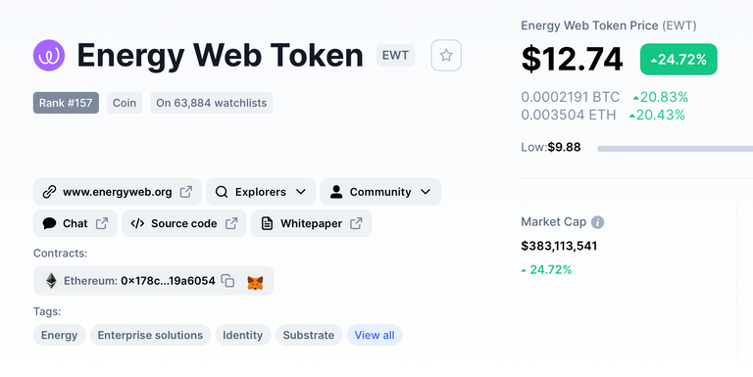This screenshot has width=753, height=377.
Task: Click the Ethereum diamond logo icon
Action: click(x=51, y=281)
